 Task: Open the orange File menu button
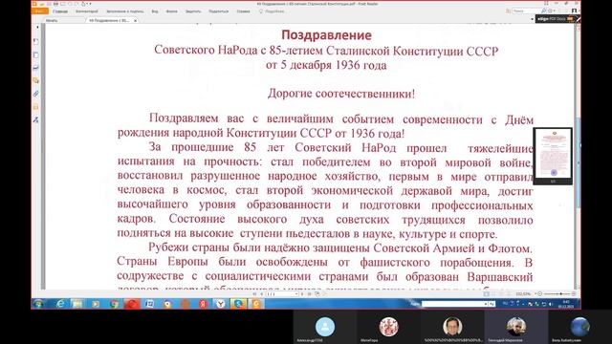pos(39,11)
